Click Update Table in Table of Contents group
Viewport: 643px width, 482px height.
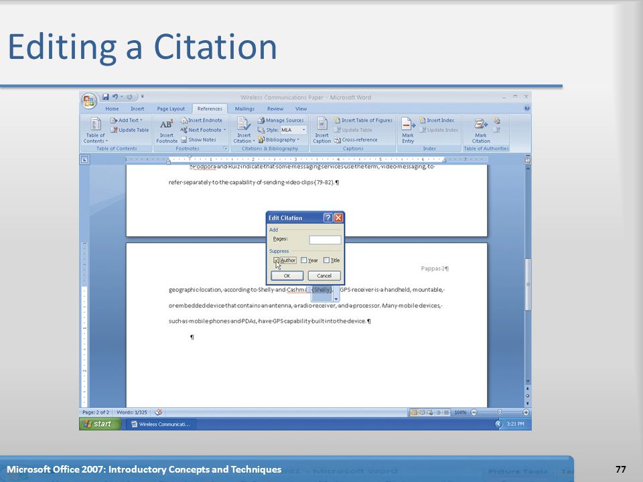coord(129,130)
